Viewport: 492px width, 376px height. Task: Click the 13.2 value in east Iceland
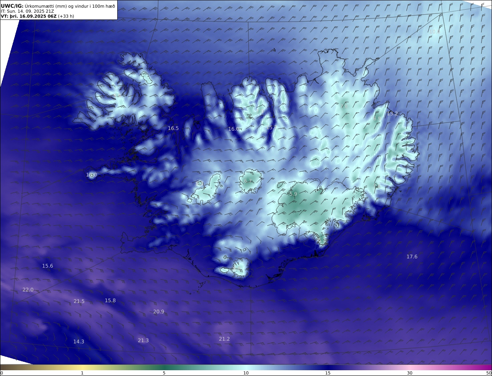point(392,114)
